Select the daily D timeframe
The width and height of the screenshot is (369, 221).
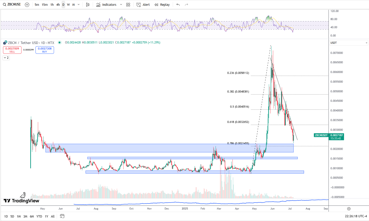[x=63, y=4]
